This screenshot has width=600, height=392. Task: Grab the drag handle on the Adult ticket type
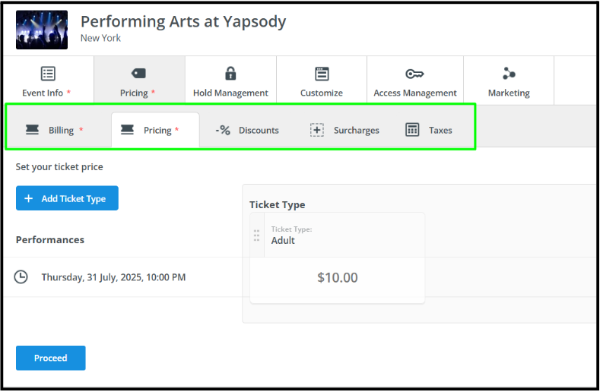[256, 236]
